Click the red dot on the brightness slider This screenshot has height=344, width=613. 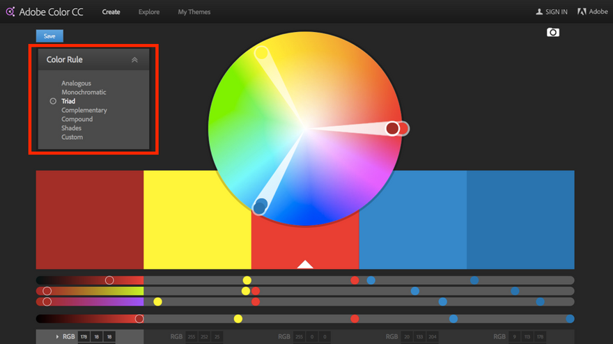click(355, 319)
